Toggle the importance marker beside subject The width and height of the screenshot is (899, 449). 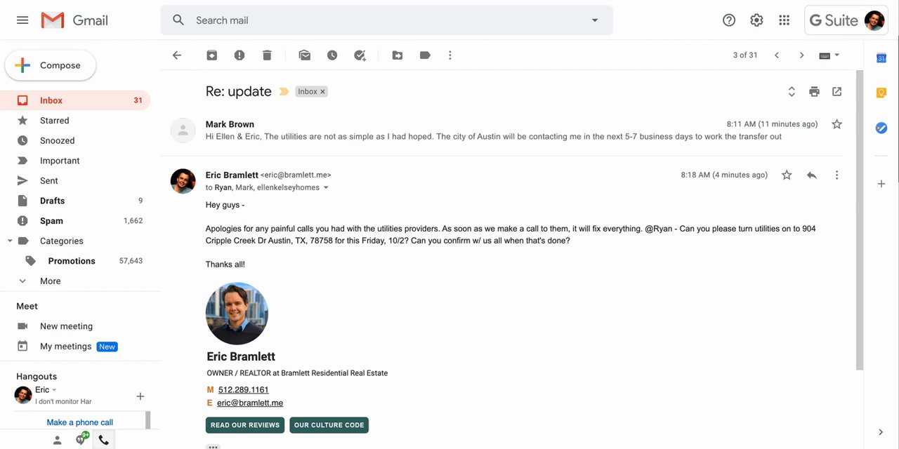[284, 92]
